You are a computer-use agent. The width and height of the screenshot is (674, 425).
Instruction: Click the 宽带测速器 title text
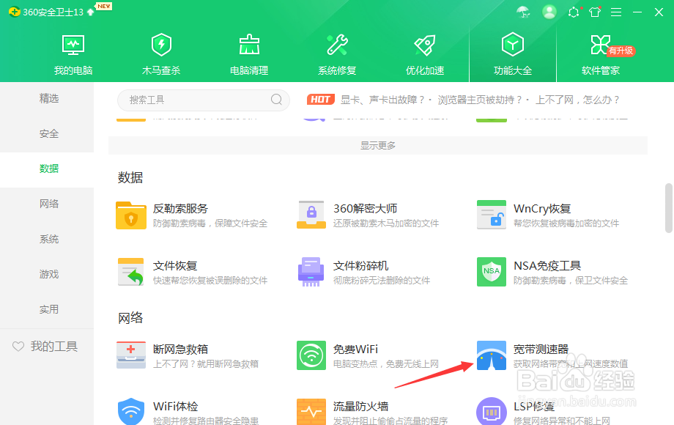pos(541,350)
